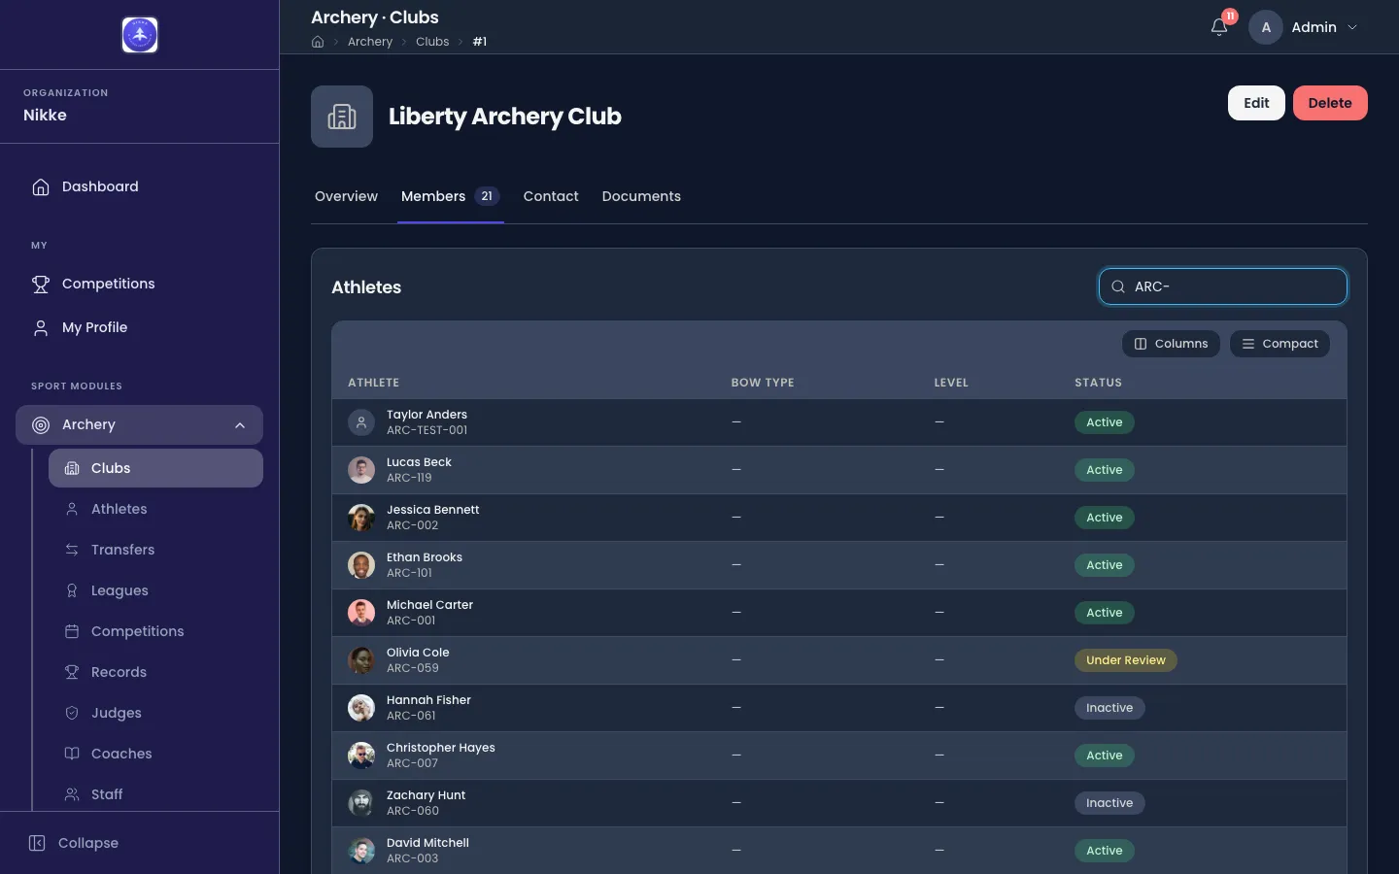Click the Athletes sidebar icon
Image resolution: width=1399 pixels, height=874 pixels.
(72, 509)
